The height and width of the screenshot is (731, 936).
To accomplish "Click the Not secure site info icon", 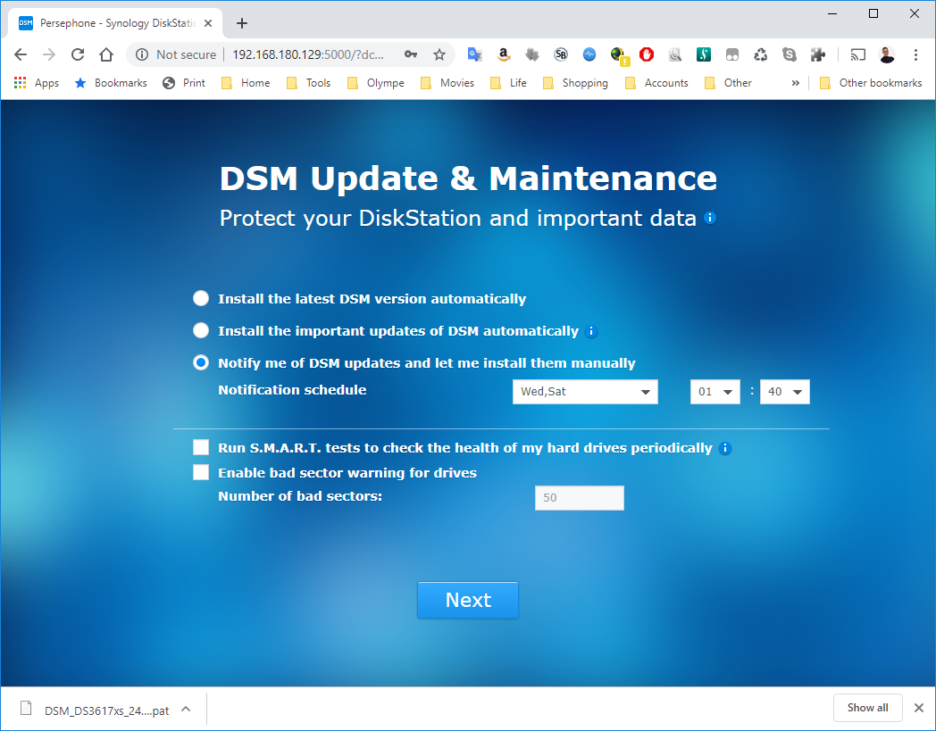I will click(142, 55).
